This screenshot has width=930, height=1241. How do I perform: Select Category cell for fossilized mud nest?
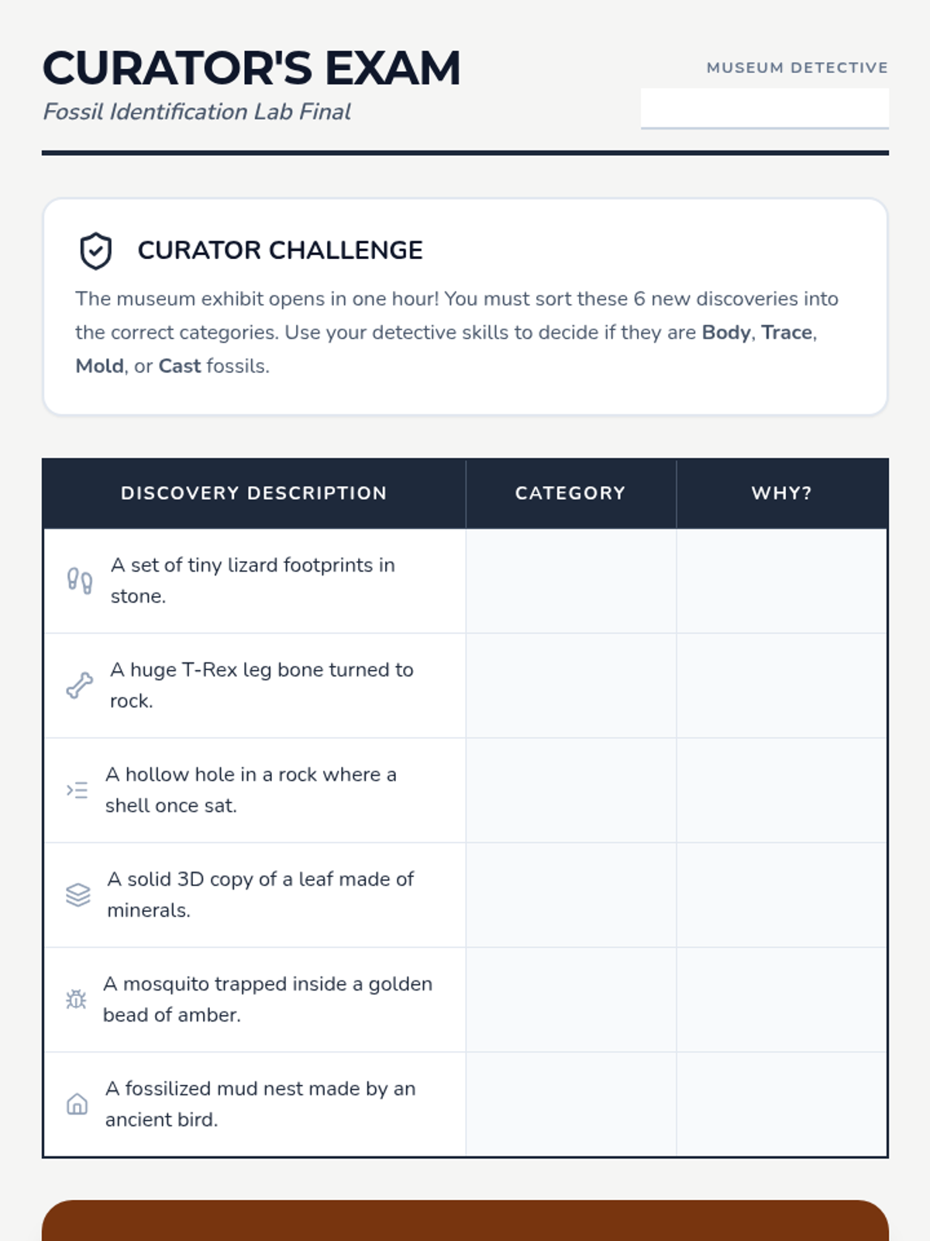coord(571,1104)
